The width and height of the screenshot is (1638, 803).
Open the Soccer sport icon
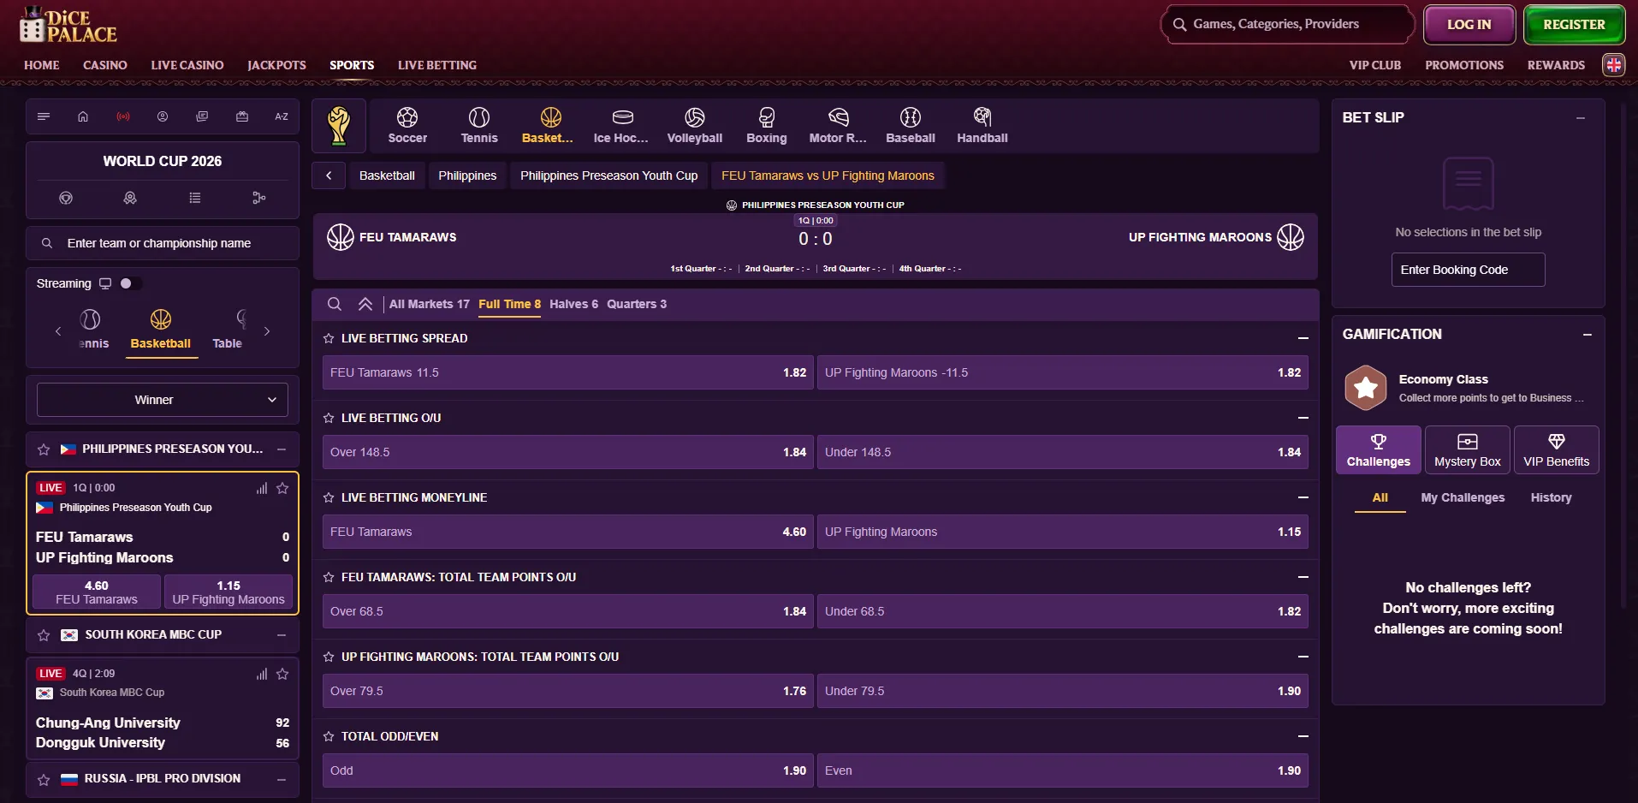407,126
